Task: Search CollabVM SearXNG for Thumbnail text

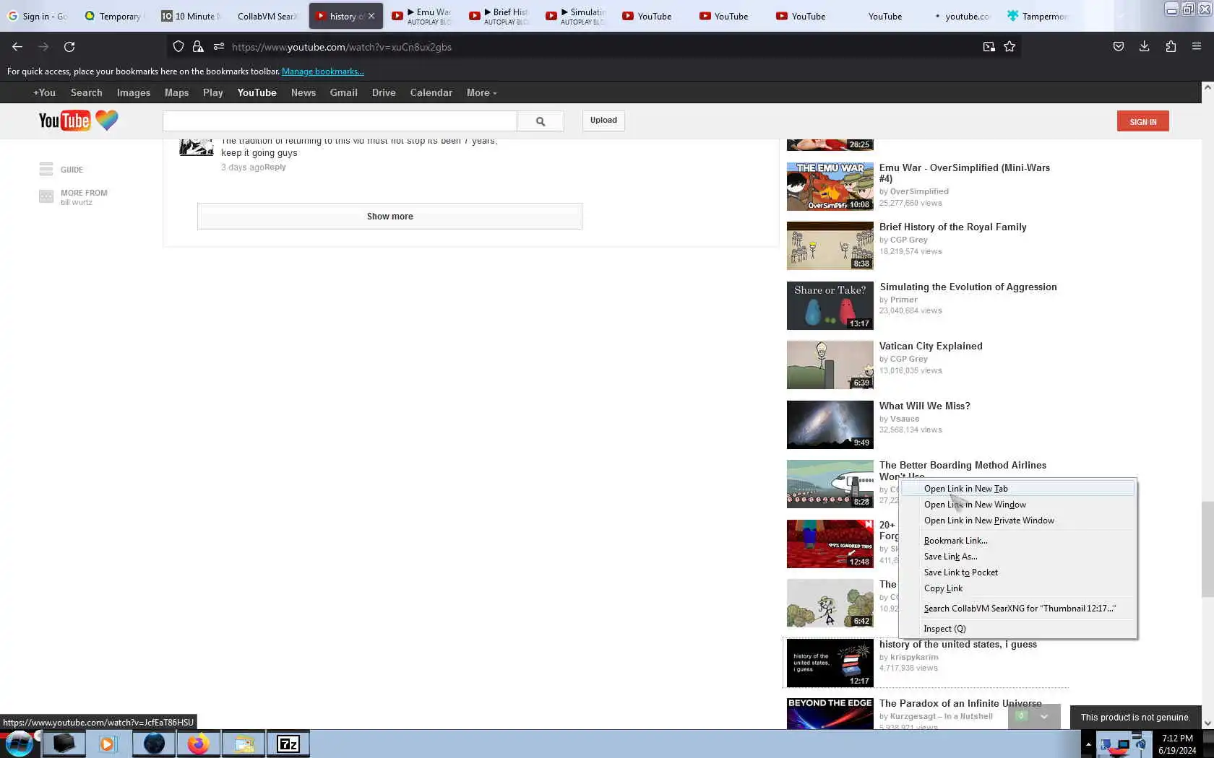Action: [1018, 609]
